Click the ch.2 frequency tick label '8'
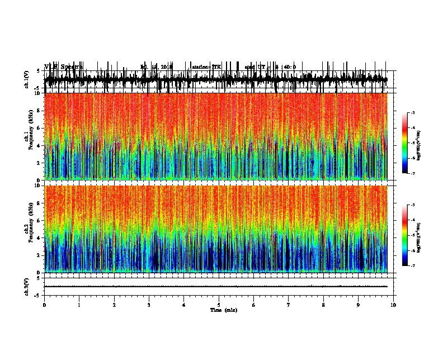The width and height of the screenshot is (443, 342). click(x=39, y=203)
